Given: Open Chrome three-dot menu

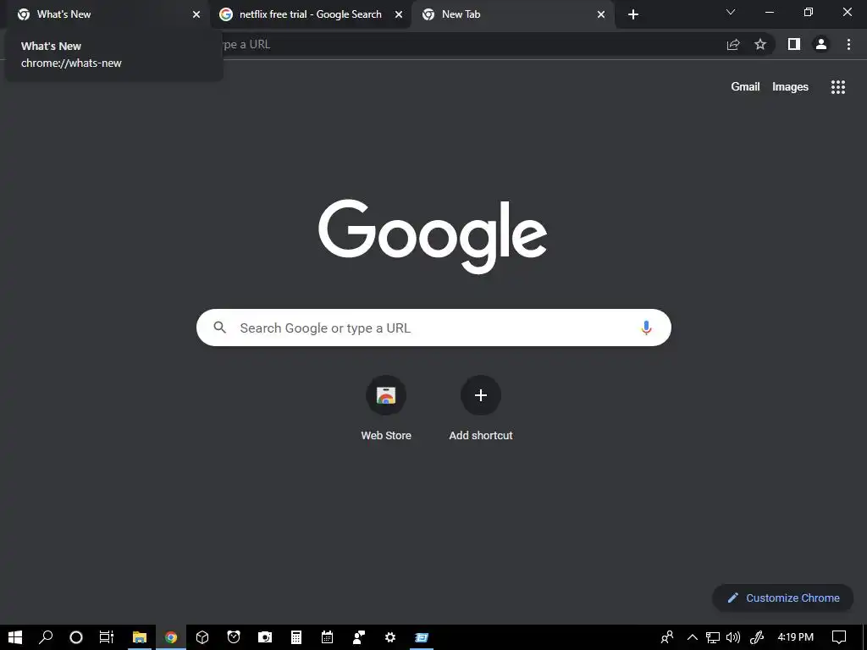Looking at the screenshot, I should coord(848,44).
